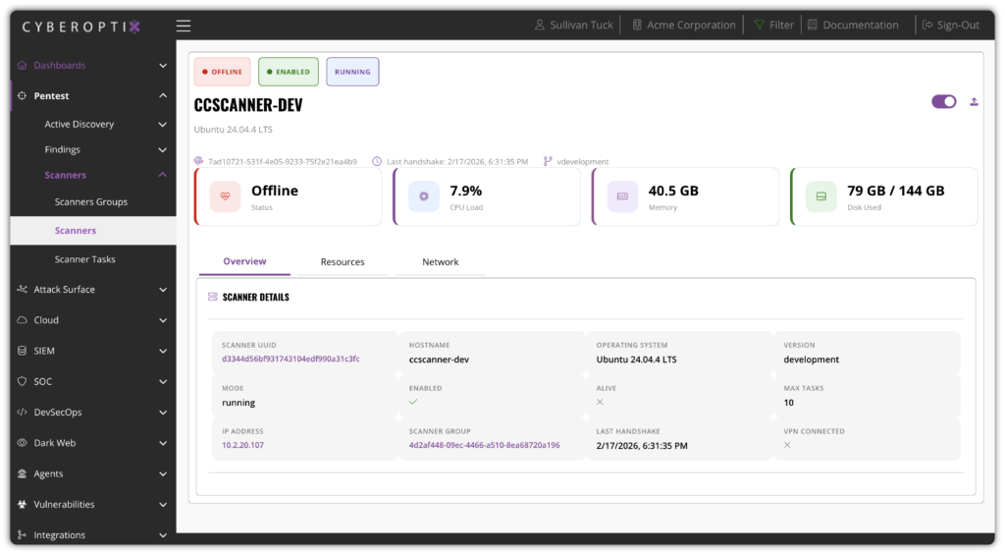Click the Disk Used drive icon
Image resolution: width=1005 pixels, height=555 pixels.
(820, 196)
